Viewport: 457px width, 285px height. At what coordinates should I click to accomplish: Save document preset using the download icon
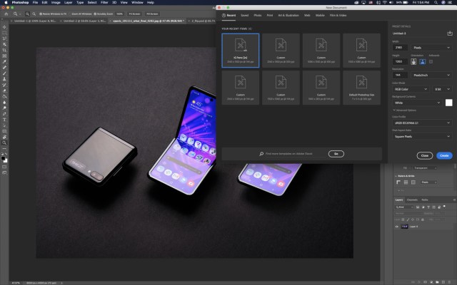pyautogui.click(x=450, y=33)
